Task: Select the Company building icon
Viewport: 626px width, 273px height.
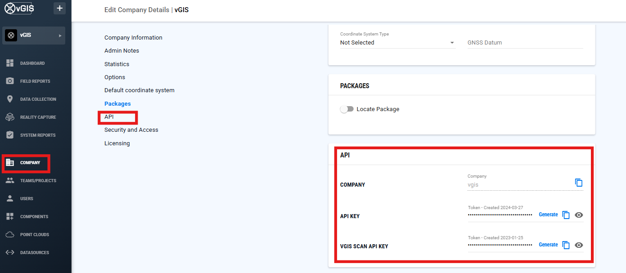Action: [x=10, y=162]
